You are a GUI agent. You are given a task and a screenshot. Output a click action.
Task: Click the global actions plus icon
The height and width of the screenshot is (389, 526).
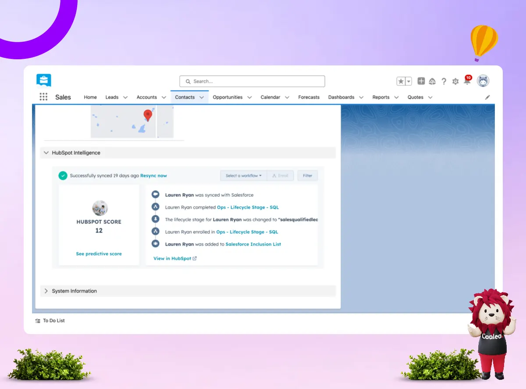(421, 81)
